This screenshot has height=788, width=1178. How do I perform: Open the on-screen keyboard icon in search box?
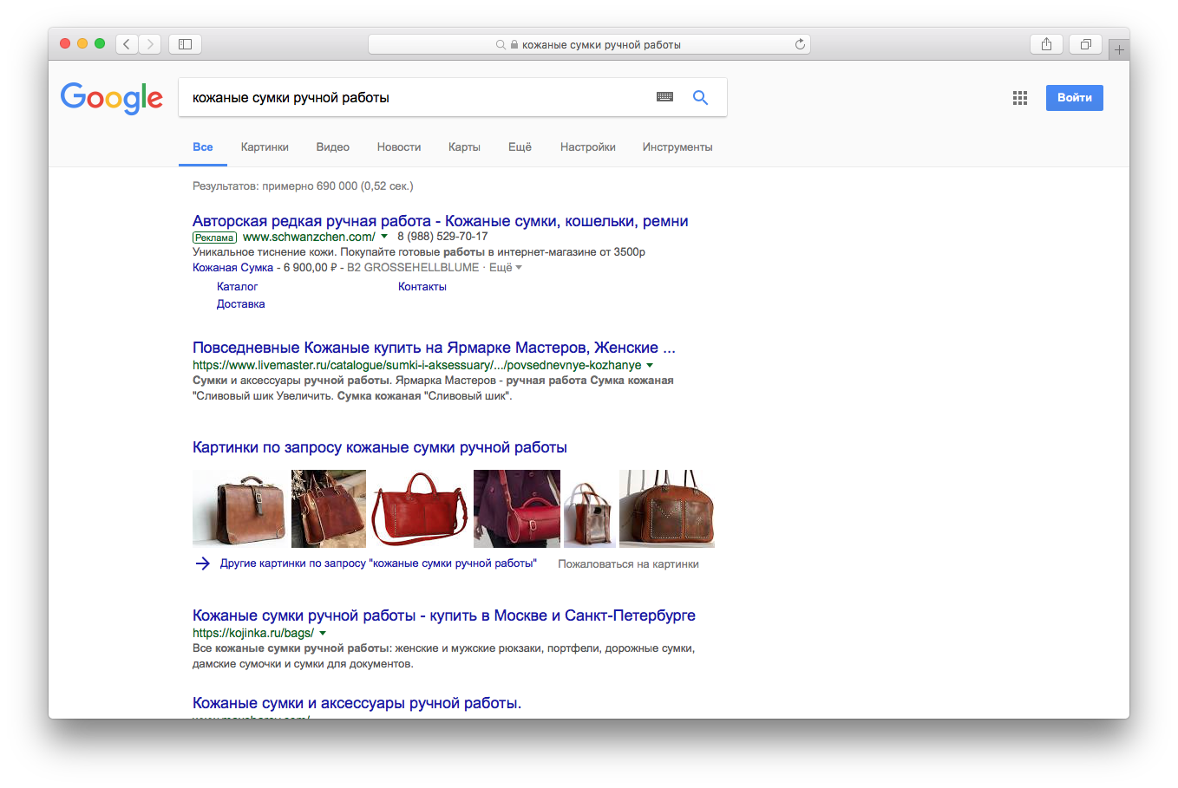665,97
